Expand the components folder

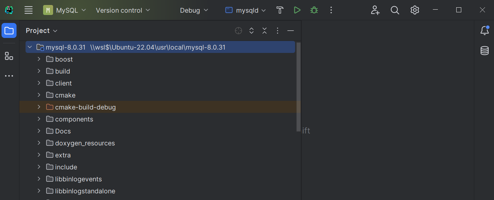(39, 119)
